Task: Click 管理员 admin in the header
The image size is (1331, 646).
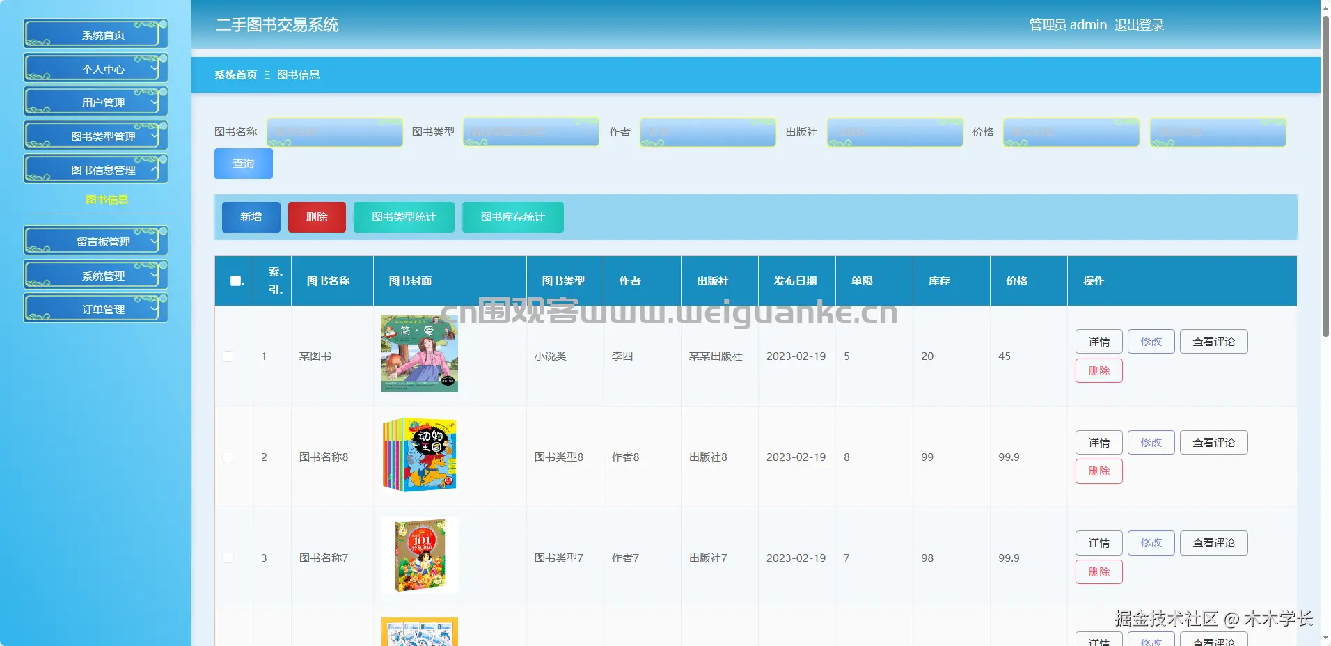Action: [1068, 25]
